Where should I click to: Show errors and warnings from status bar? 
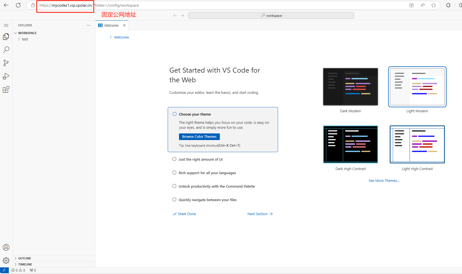[18, 270]
